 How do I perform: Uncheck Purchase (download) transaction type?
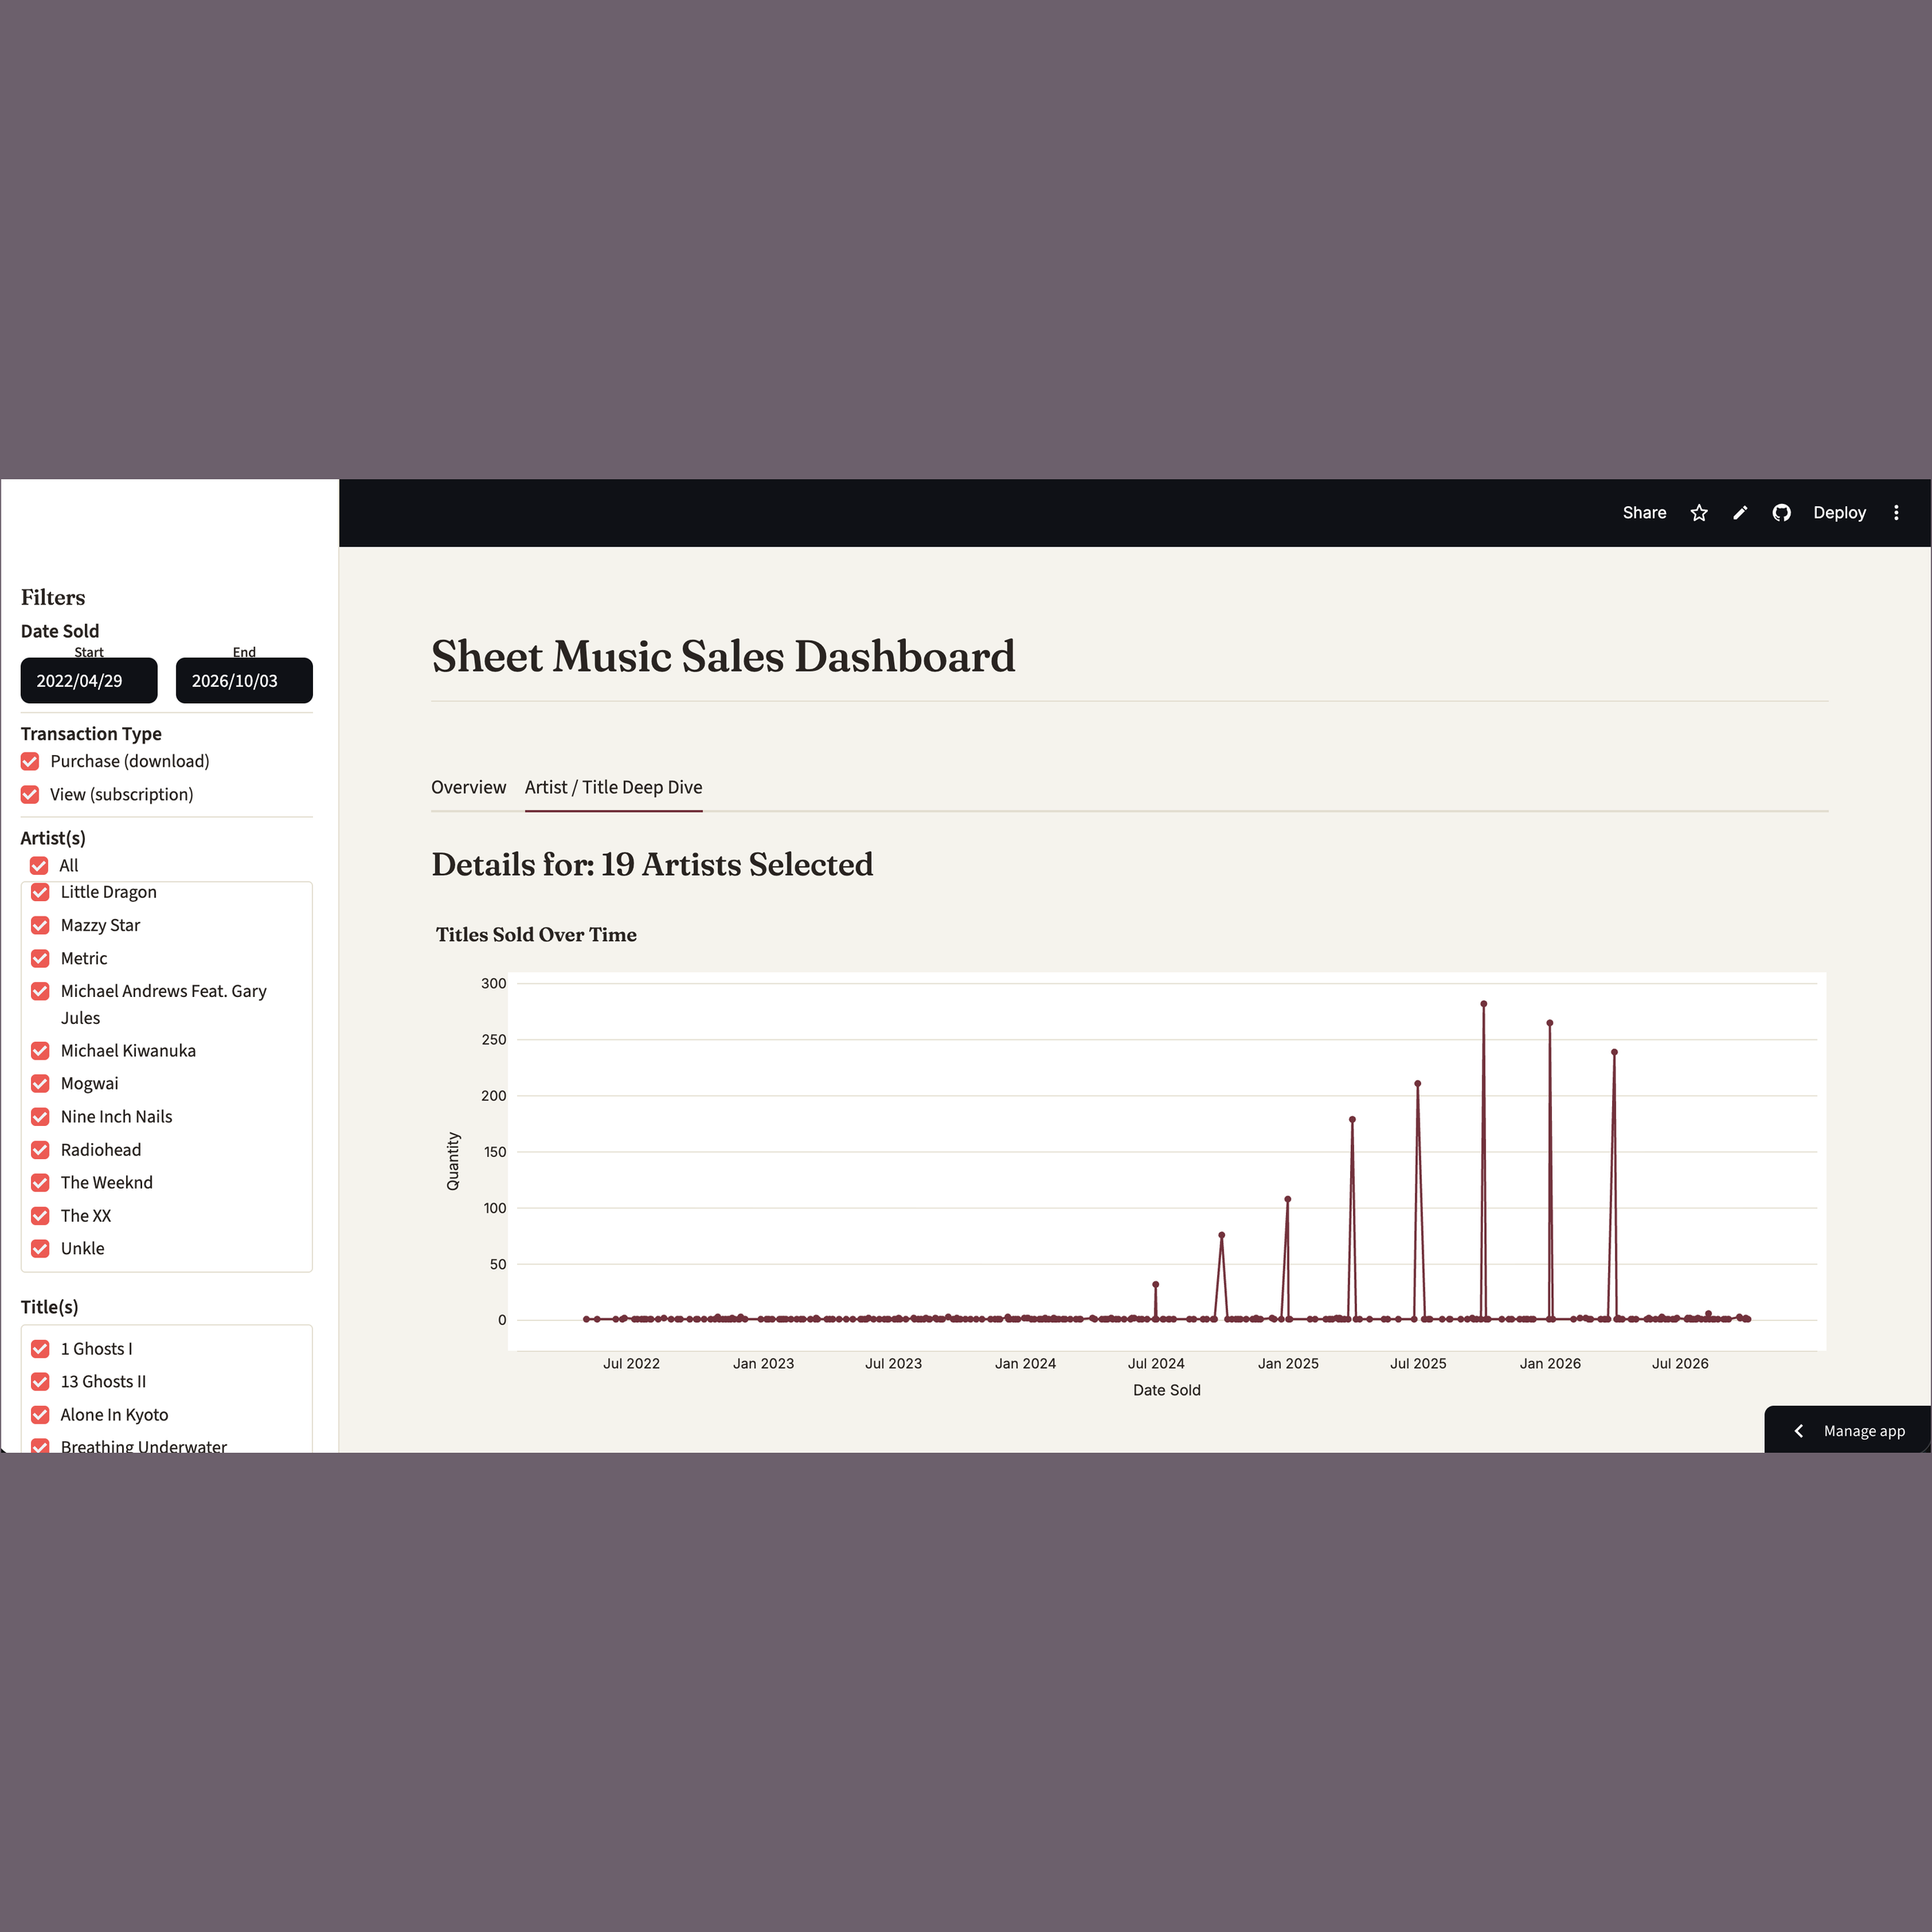point(31,762)
